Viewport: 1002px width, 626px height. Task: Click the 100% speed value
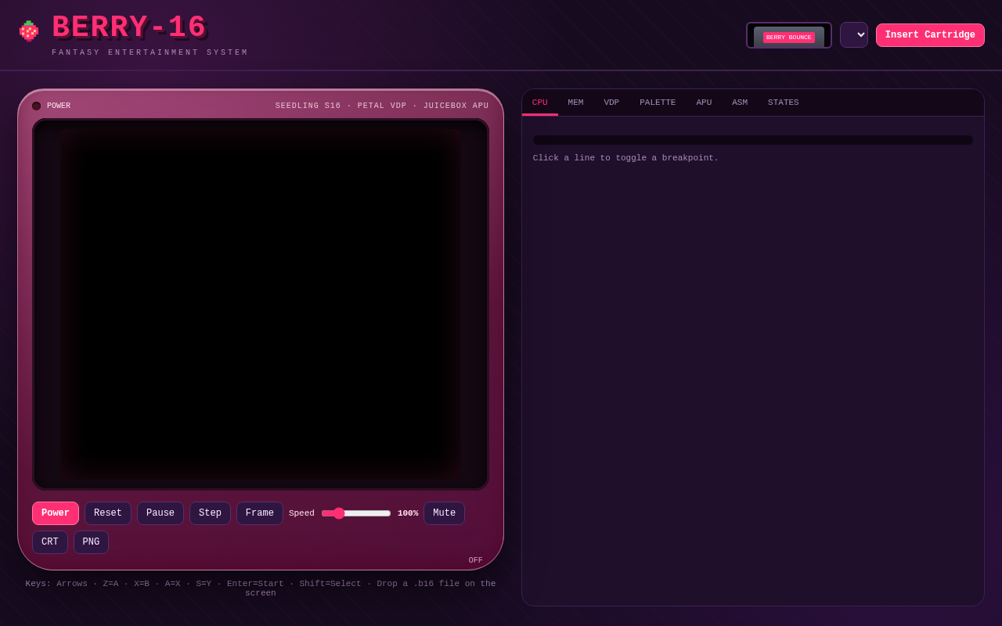coord(408,513)
